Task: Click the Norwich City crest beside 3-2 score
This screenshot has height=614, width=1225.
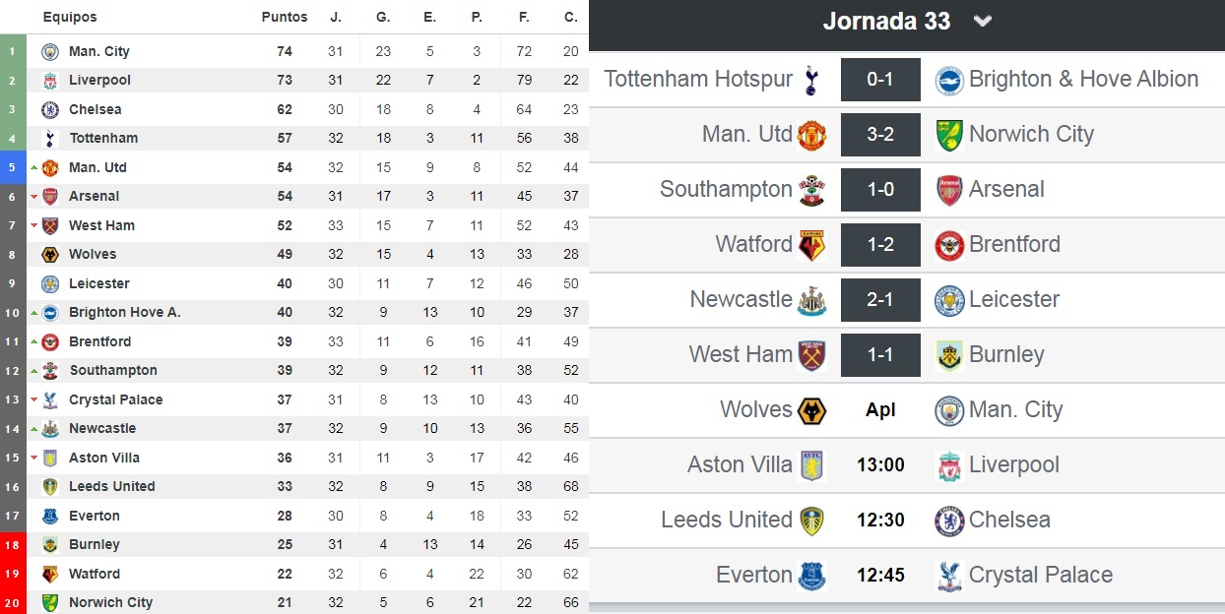Action: (949, 135)
